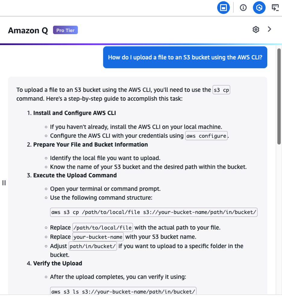This screenshot has height=302, width=282.
Task: Click the Amazon Q panel title
Action: 28,30
